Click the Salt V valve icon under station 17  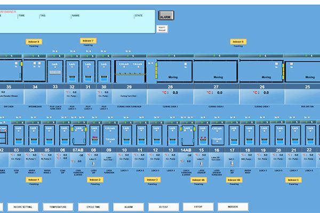pyautogui.click(x=232, y=163)
